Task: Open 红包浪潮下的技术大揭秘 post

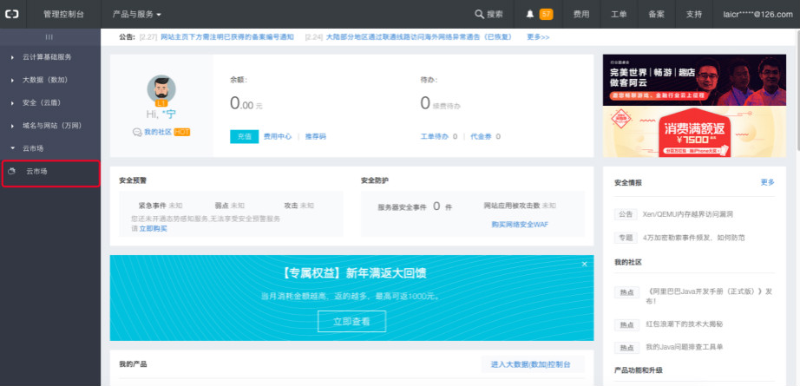Action: tap(685, 324)
